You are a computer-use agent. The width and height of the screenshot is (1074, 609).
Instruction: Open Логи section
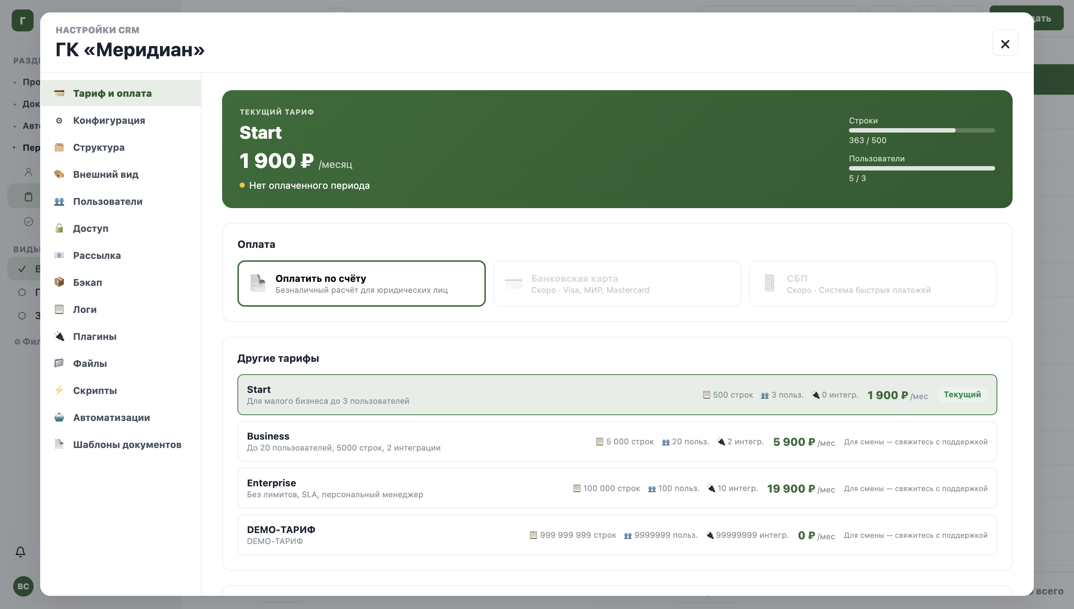click(x=121, y=310)
